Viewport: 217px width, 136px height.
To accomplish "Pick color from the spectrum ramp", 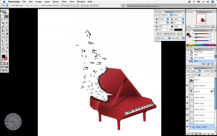I will pyautogui.click(x=201, y=45).
